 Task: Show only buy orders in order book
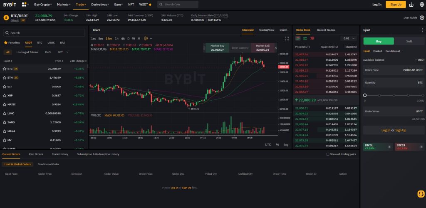click(x=305, y=38)
